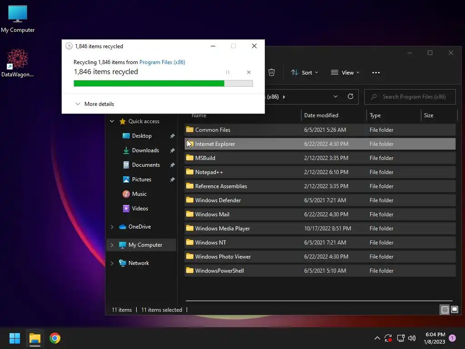Image resolution: width=465 pixels, height=349 pixels.
Task: Open the My Computer desktop icon
Action: [18, 19]
